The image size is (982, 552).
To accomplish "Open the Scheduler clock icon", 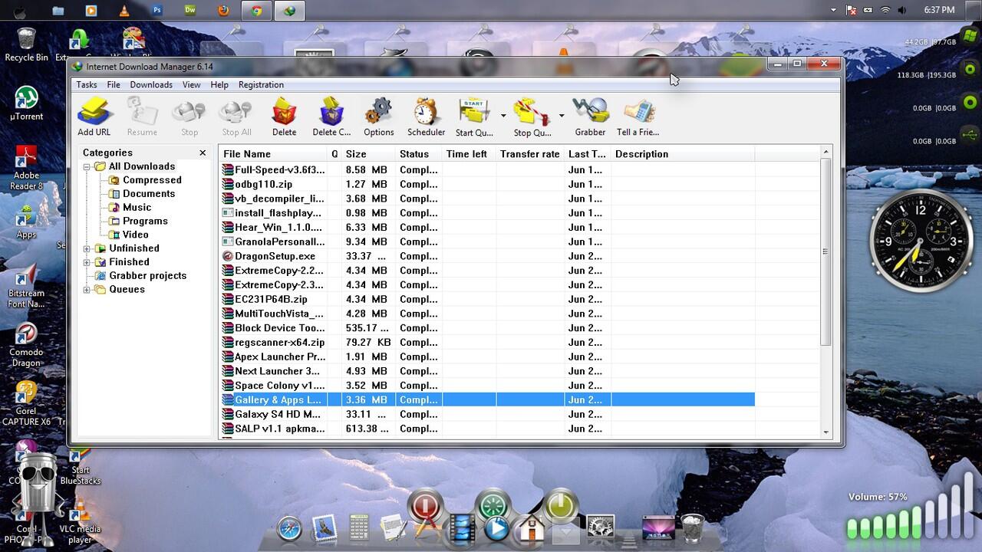I will coord(426,117).
